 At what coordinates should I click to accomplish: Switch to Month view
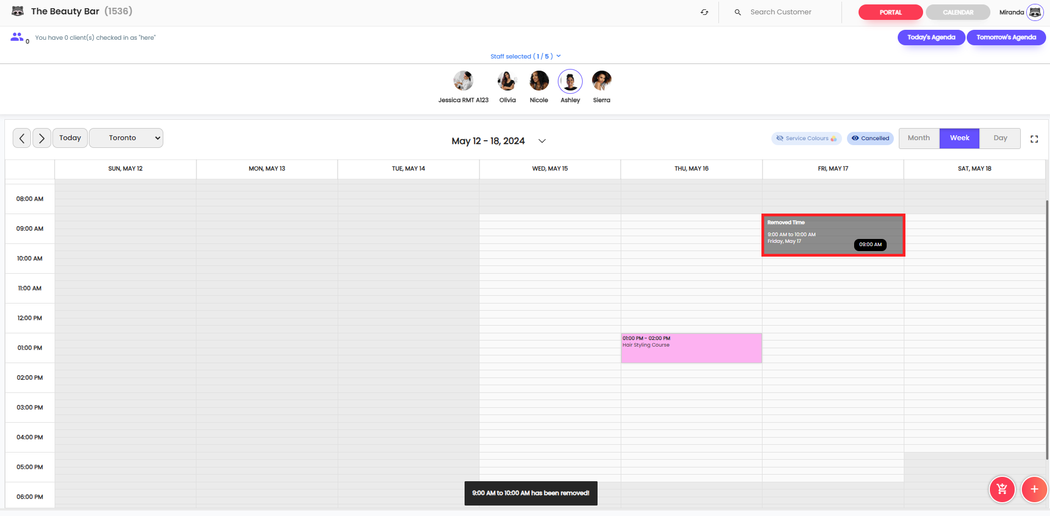919,138
